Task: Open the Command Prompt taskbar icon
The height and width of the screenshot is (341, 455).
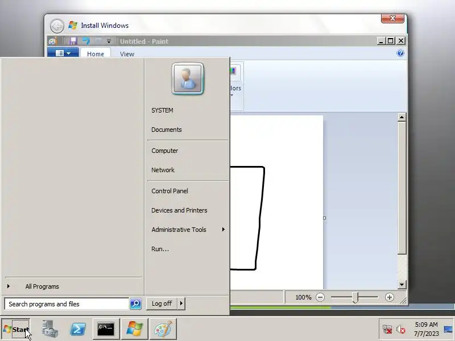Action: coord(106,329)
